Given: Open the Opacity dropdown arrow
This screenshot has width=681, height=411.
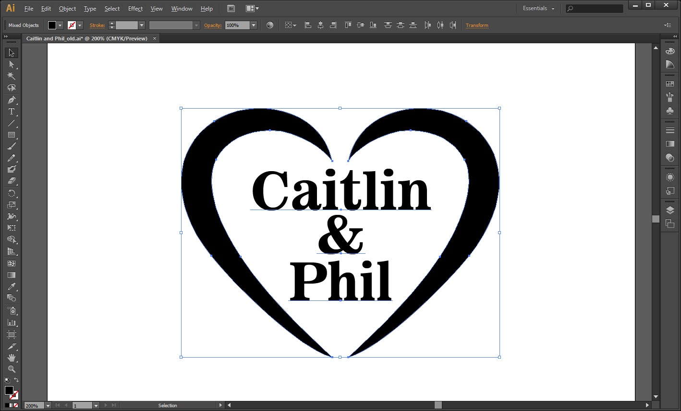Looking at the screenshot, I should 254,25.
